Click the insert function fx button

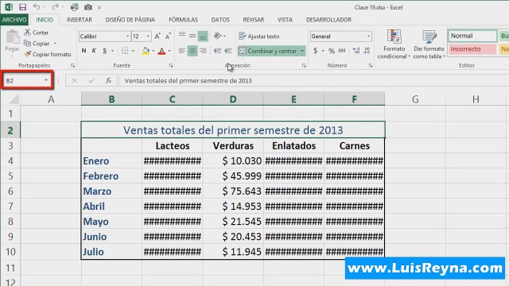(108, 80)
